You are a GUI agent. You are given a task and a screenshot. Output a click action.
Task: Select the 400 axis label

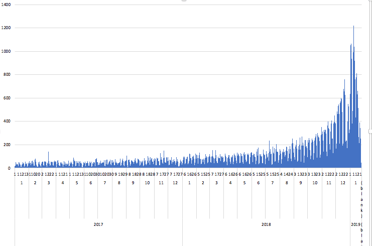coord(8,121)
